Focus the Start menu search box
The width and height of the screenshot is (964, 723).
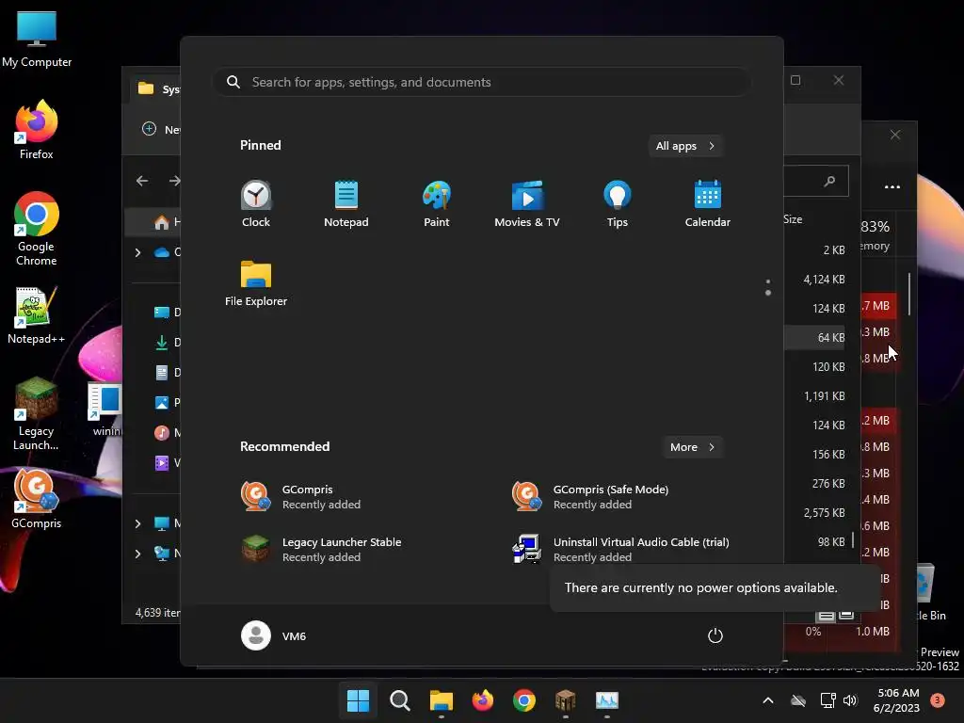click(481, 83)
